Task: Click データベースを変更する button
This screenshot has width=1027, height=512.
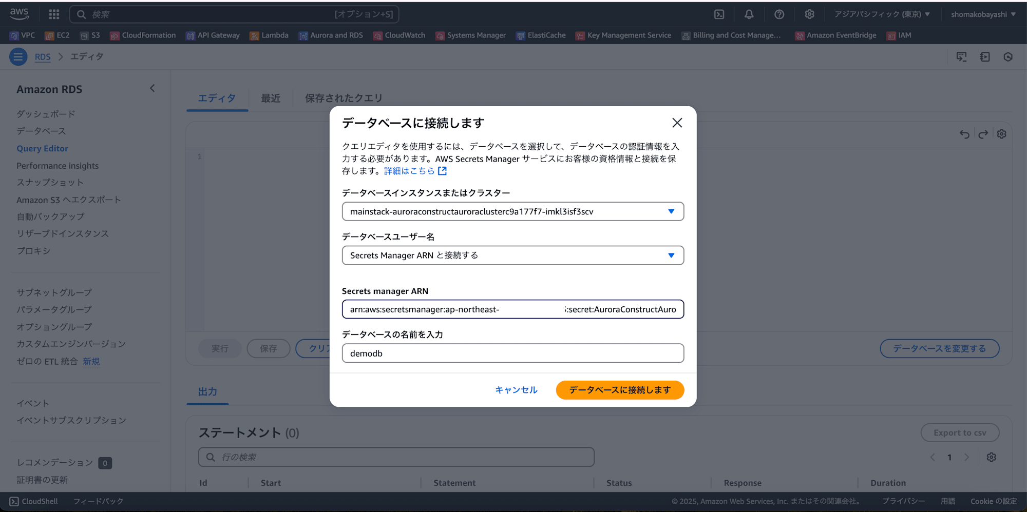Action: coord(940,348)
